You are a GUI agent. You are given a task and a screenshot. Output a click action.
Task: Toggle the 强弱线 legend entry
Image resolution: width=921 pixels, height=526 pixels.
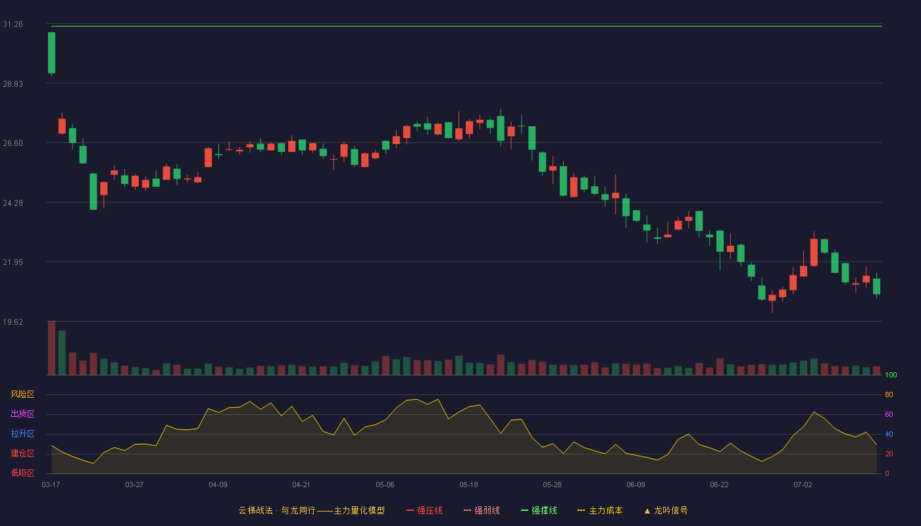(482, 510)
